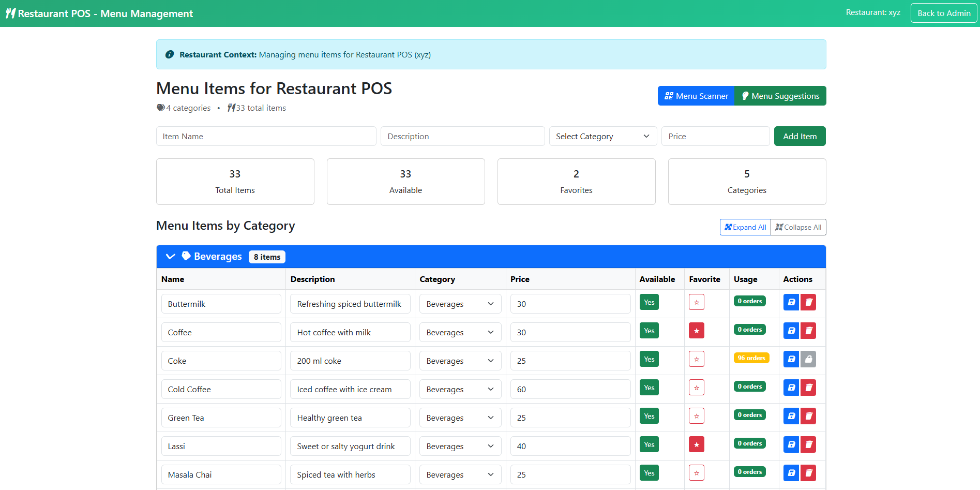Click the Item Name input field
Viewport: 980px width, 490px height.
coord(266,136)
